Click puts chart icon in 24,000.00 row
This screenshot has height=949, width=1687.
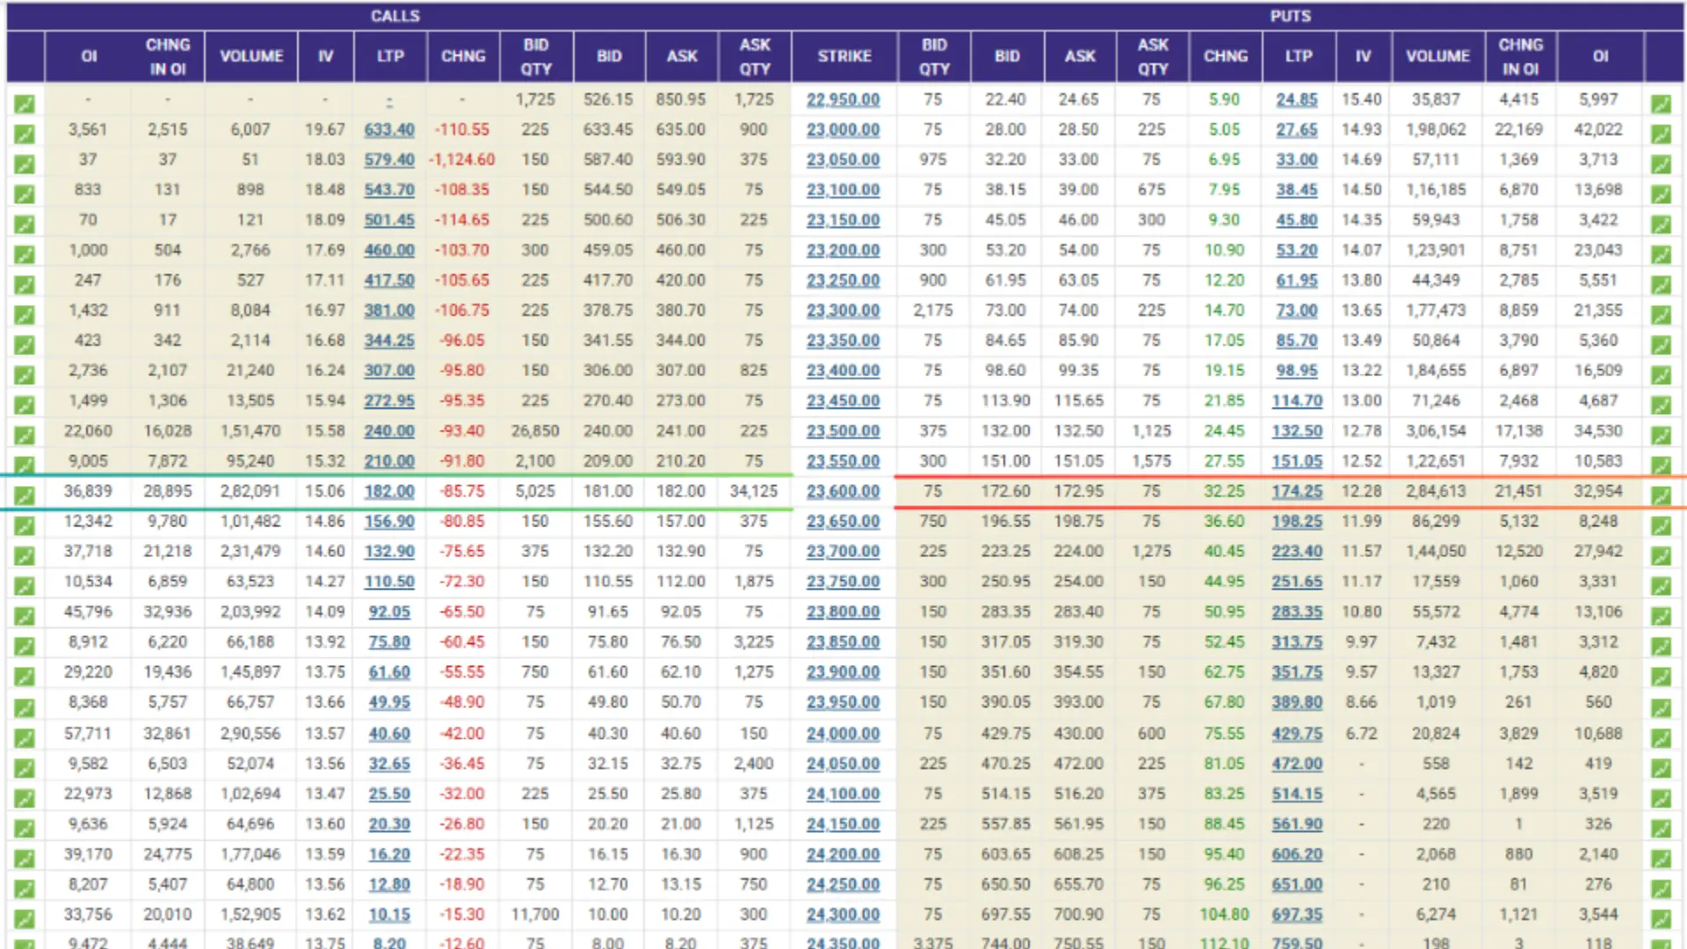click(x=1661, y=738)
